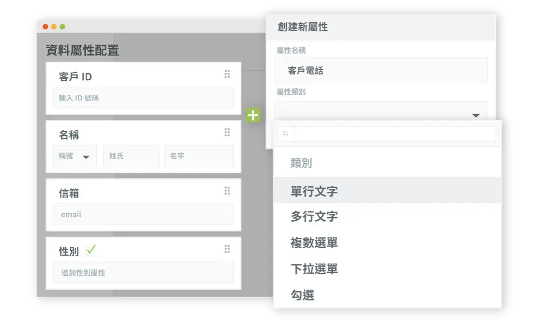
Task: Click the 追加性別屬性 input field
Action: point(143,272)
